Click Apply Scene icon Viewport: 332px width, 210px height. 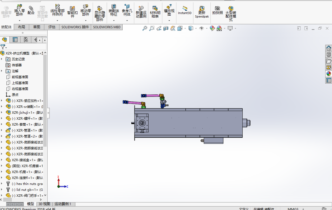tap(219, 28)
